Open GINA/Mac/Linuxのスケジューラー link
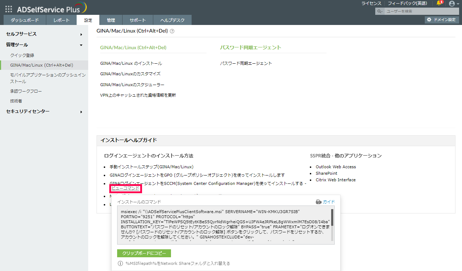This screenshot has width=462, height=271. tap(132, 85)
